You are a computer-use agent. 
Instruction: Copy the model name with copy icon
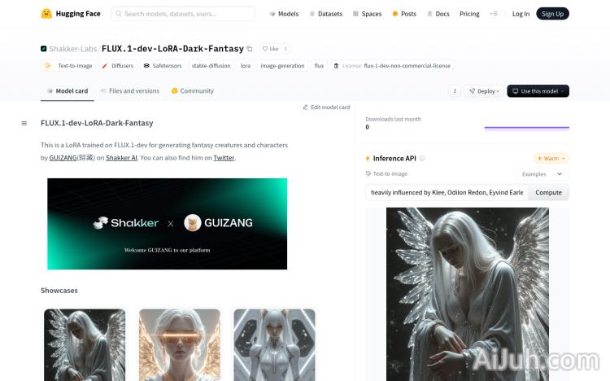point(250,49)
